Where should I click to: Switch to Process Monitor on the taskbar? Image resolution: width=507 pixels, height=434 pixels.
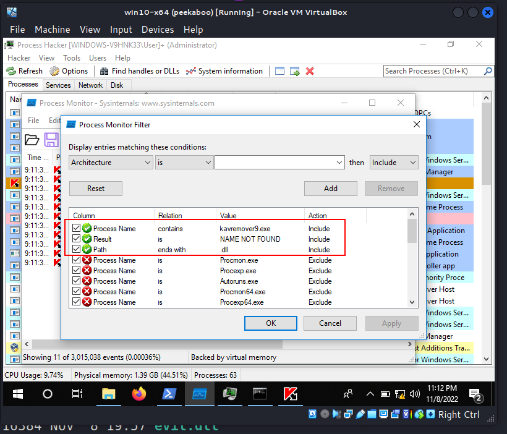point(200,394)
